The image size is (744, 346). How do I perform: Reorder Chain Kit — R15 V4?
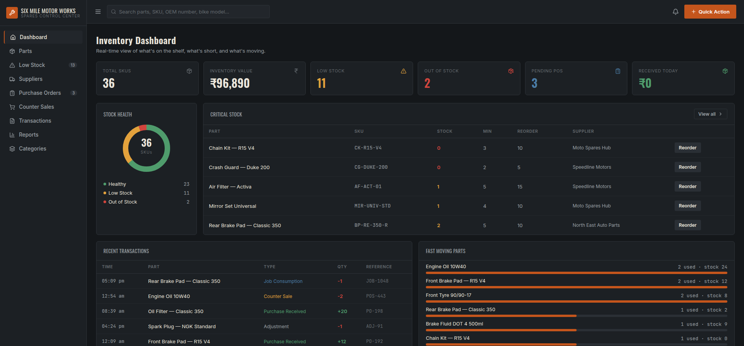(687, 148)
